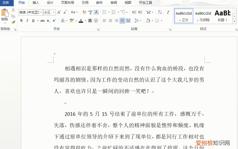The image size is (238, 149).
Task: Open the 文件 File tab
Action: [6, 3]
